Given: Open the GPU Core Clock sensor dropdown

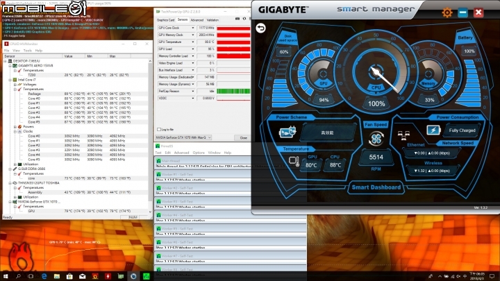Looking at the screenshot, I should (192, 28).
